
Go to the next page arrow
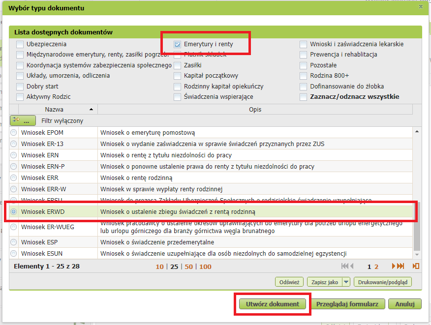click(x=394, y=266)
